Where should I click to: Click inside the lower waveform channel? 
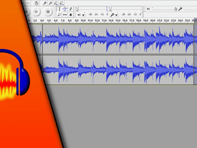pyautogui.click(x=116, y=70)
